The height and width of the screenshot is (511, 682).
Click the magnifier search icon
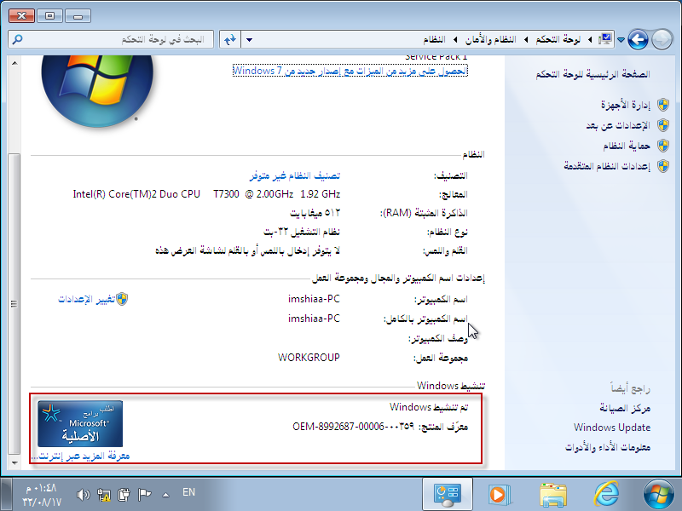coord(17,39)
